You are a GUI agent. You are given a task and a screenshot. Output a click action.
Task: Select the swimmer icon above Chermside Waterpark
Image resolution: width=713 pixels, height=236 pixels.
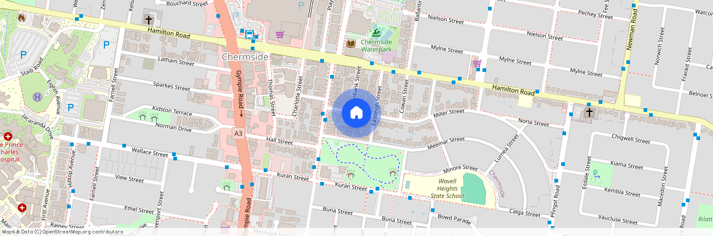pyautogui.click(x=377, y=33)
